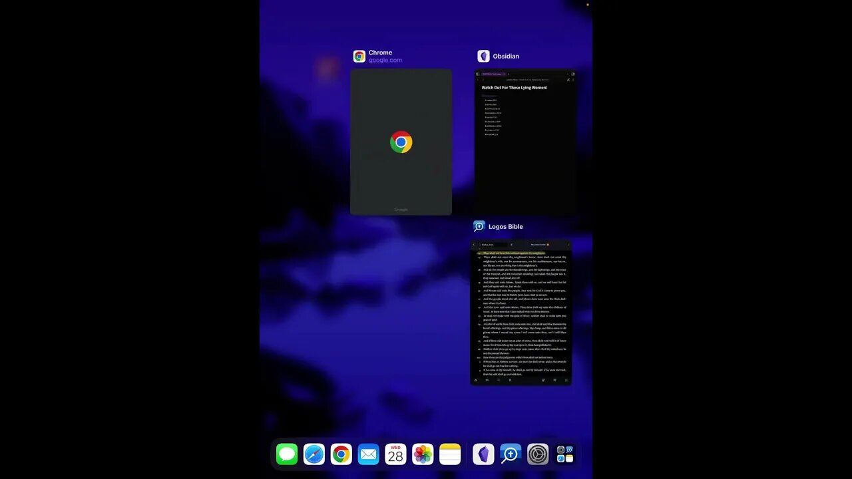The image size is (852, 479).
Task: Launch Obsidian from the dock
Action: coord(483,454)
